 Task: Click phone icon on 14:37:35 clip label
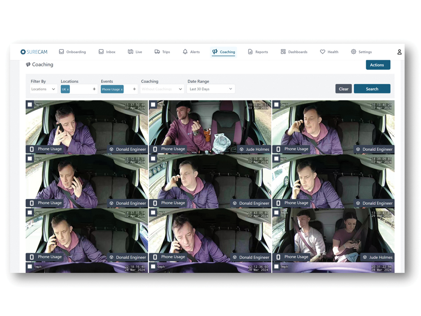point(32,257)
